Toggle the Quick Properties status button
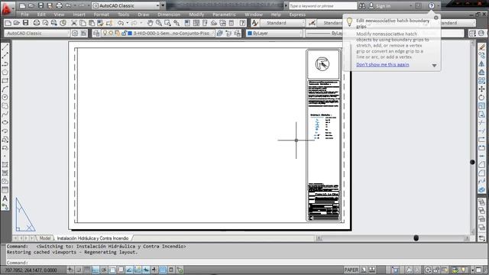489x275 pixels. point(171,270)
